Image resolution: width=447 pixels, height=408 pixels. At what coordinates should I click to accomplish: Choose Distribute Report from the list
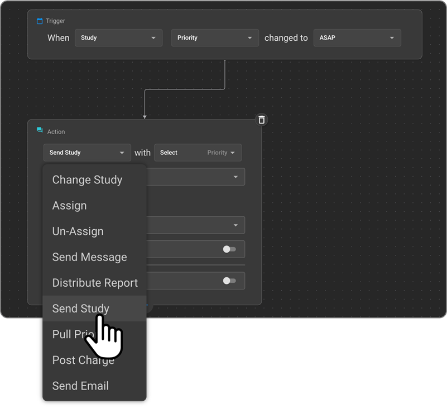[x=95, y=283]
